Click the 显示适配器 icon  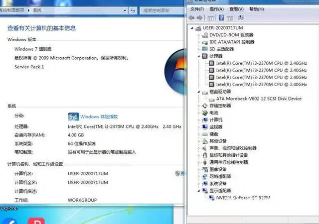(205, 191)
